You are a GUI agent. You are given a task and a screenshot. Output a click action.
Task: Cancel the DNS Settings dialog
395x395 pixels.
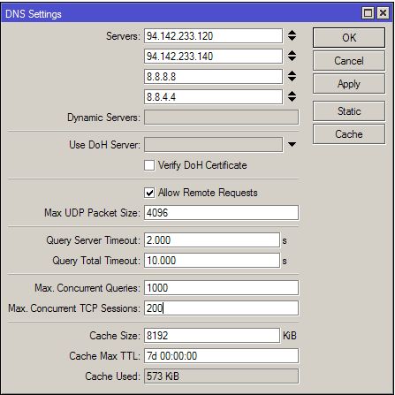coord(349,61)
